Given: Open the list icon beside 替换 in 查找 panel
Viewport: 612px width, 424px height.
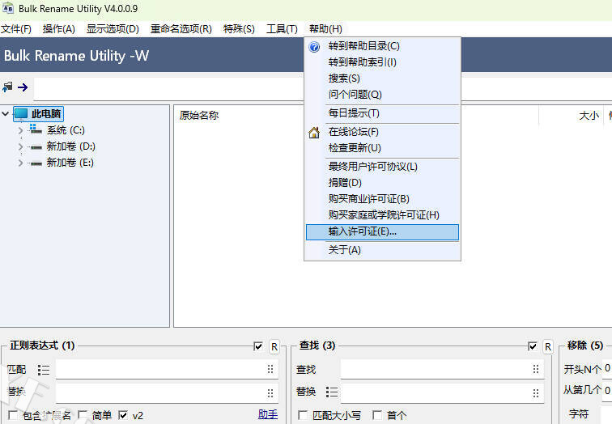Looking at the screenshot, I should point(332,392).
